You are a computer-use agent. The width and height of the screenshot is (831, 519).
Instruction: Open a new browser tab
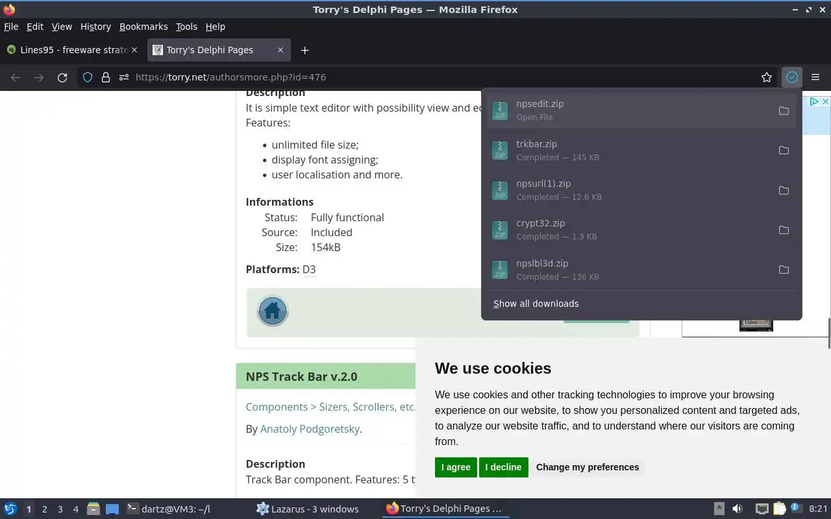[304, 50]
